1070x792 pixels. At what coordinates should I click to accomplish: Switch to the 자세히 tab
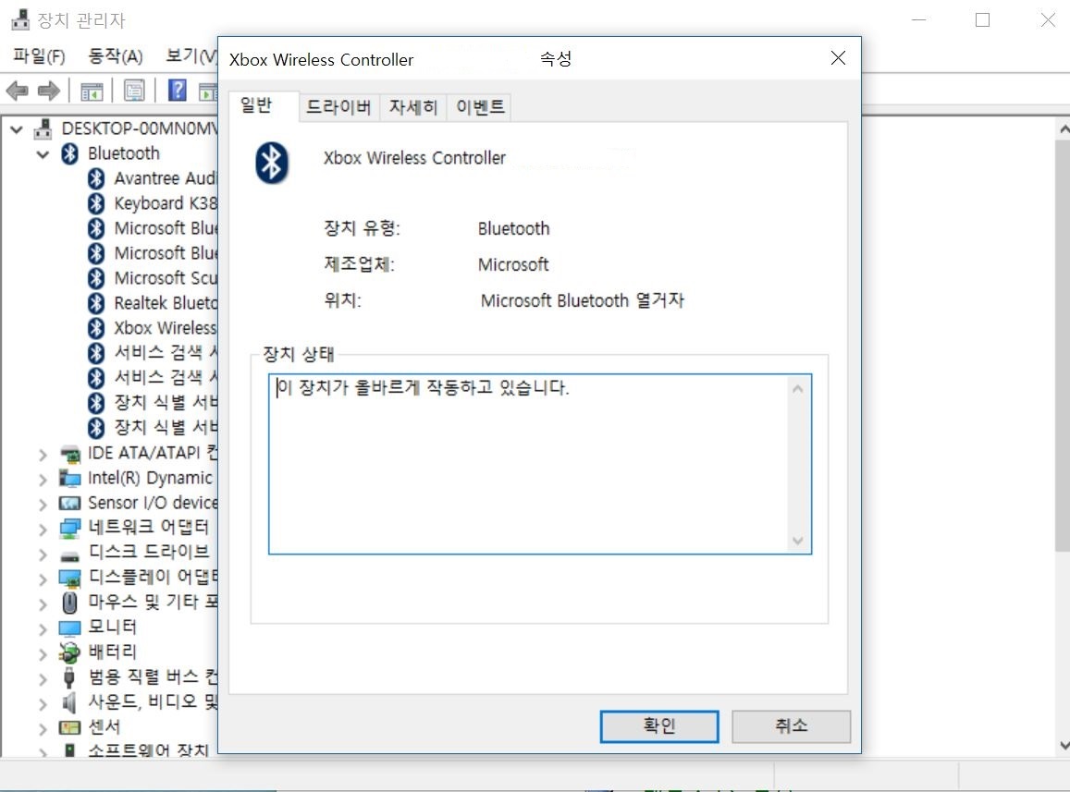click(412, 107)
